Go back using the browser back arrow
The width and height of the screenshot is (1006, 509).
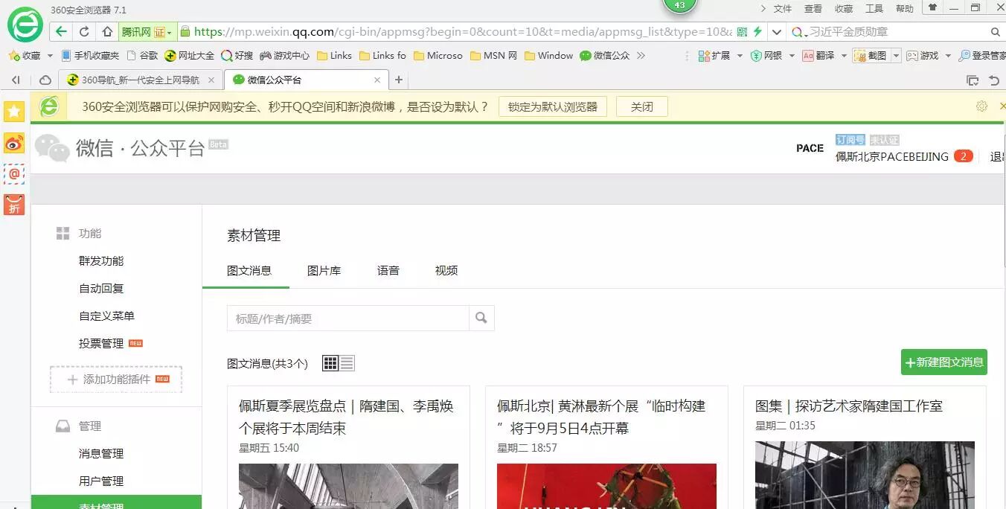pos(61,32)
